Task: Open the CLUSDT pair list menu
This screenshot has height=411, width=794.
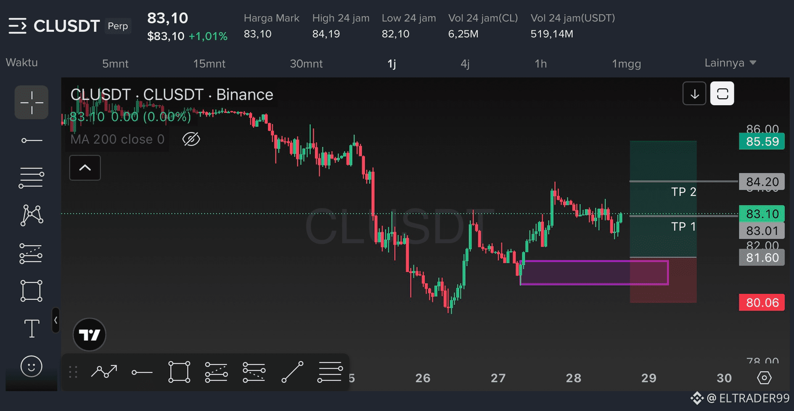Action: click(x=17, y=26)
